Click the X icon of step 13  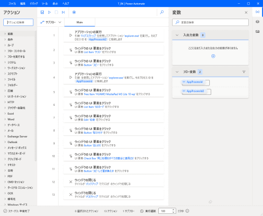click(71, 195)
